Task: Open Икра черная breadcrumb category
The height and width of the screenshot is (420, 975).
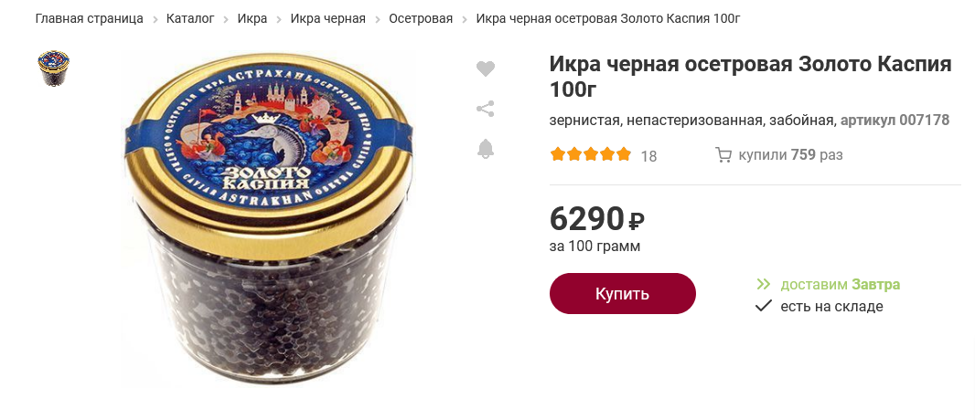Action: click(328, 18)
